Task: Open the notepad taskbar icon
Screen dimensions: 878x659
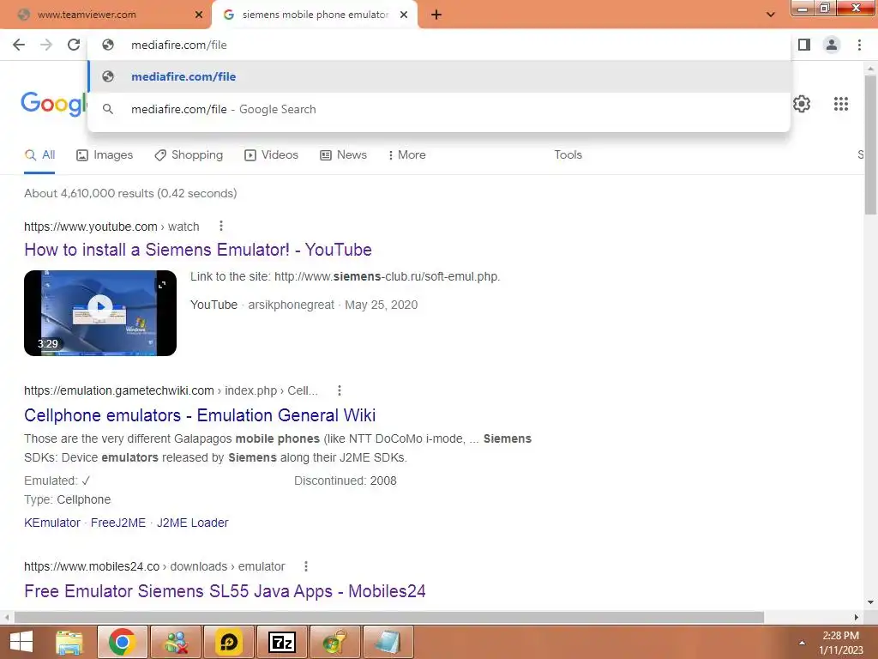Action: click(388, 642)
